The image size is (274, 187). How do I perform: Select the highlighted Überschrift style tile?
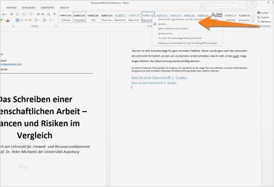click(x=148, y=17)
